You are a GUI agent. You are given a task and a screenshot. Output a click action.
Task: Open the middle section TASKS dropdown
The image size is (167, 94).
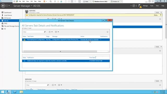tap(158, 47)
